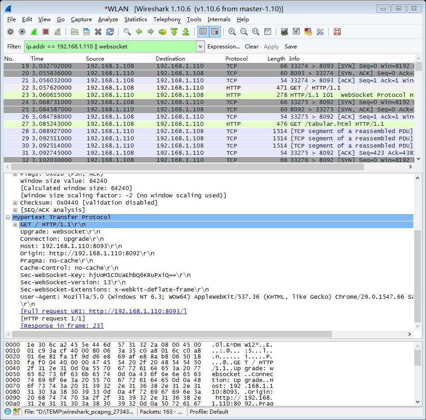Save the current filter
This screenshot has height=420, width=426.
pos(291,47)
